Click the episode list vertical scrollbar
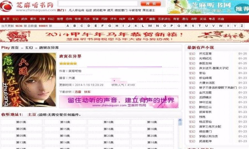Image resolution: width=249 pixels, height=149 pixels. click(180, 134)
